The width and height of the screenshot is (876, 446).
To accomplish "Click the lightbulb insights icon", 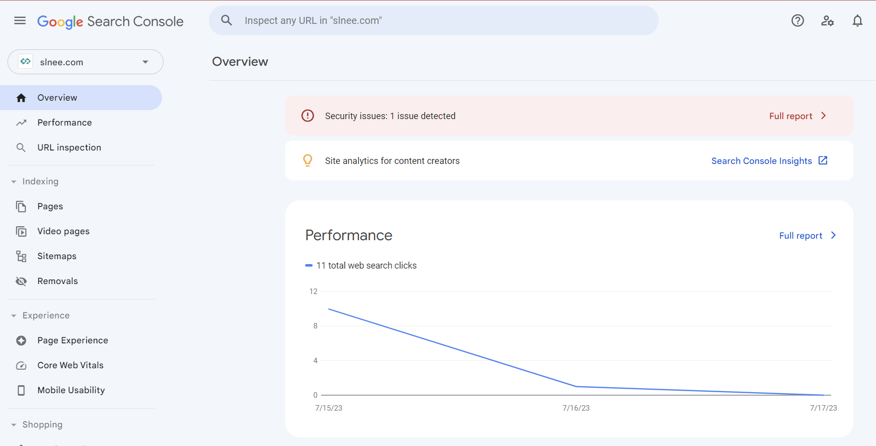I will (x=308, y=160).
